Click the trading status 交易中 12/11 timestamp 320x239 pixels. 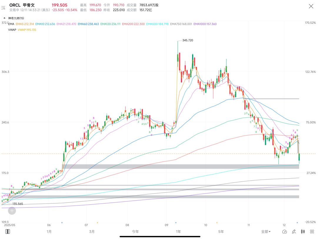30,10
